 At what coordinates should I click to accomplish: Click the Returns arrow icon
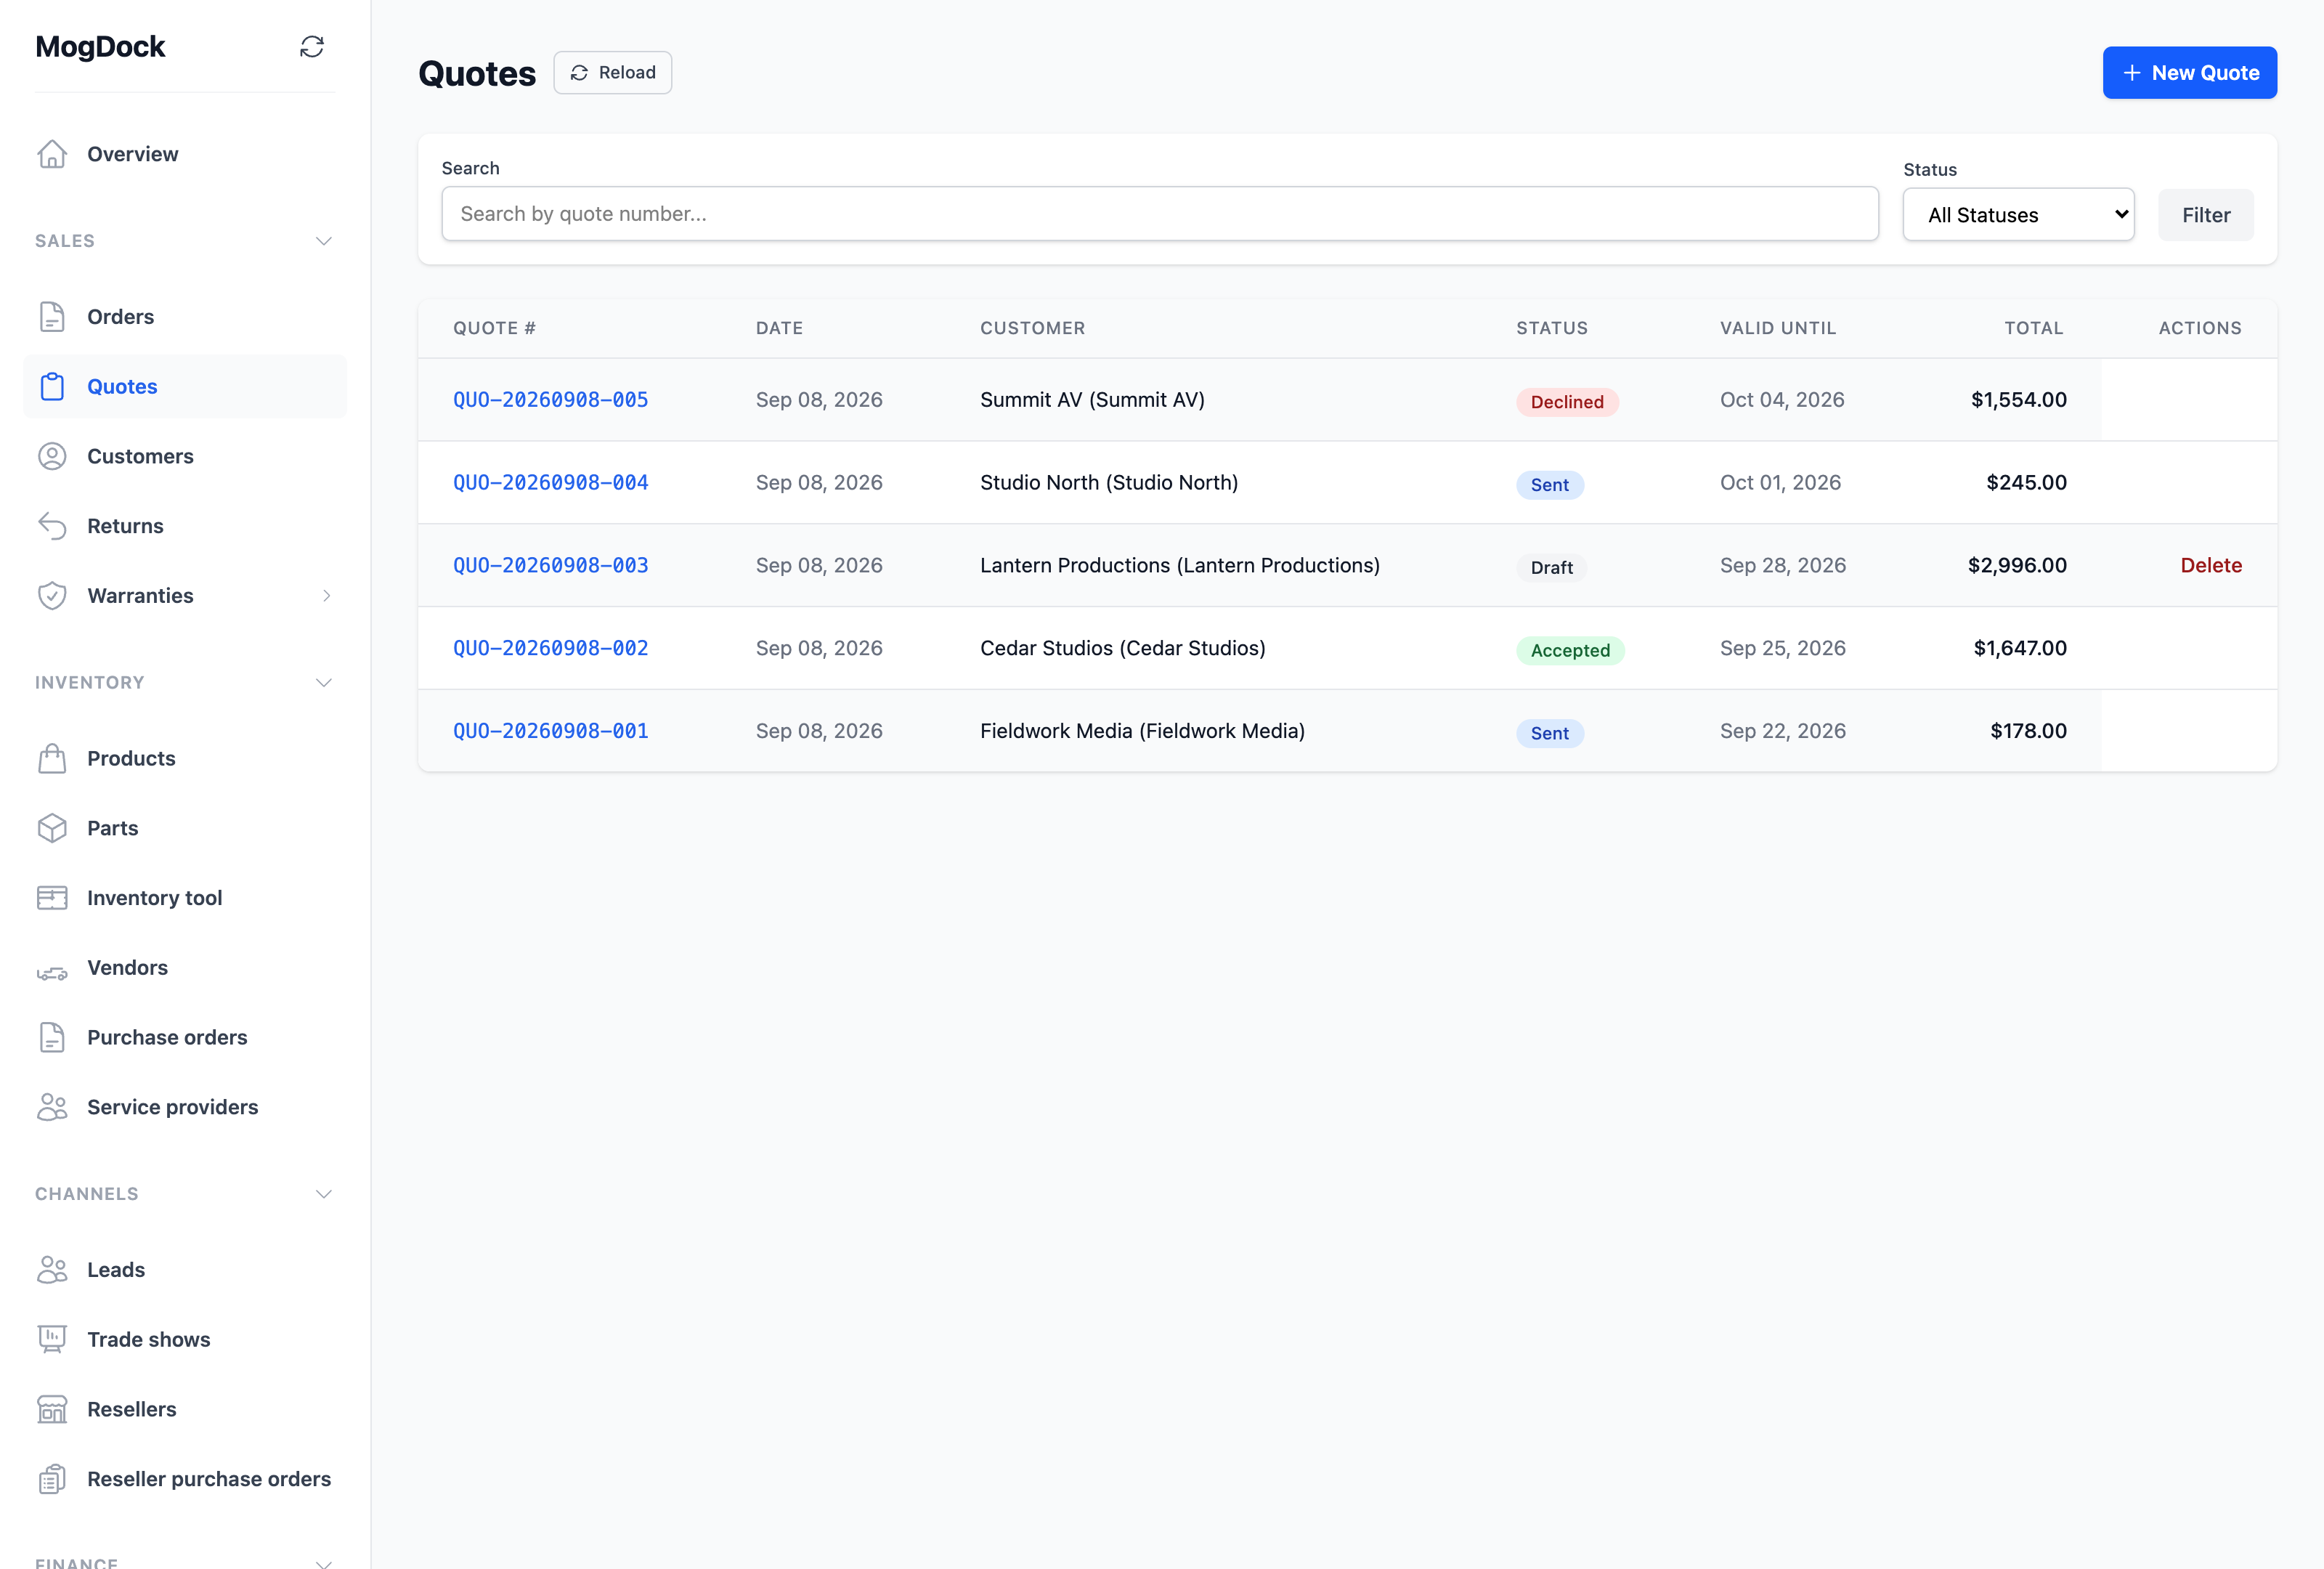pyautogui.click(x=52, y=526)
